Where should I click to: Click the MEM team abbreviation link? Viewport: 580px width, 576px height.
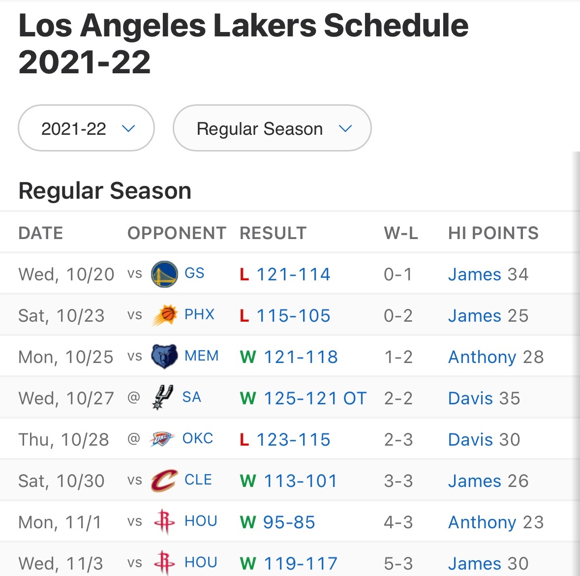(x=201, y=356)
